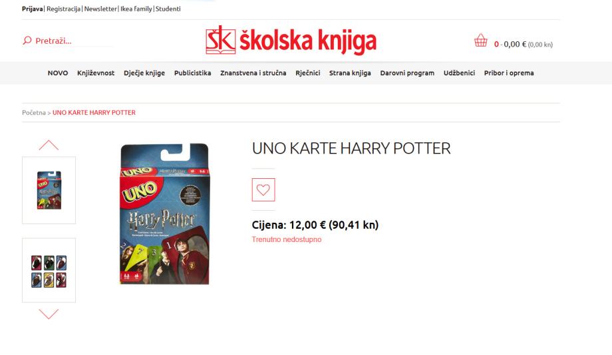Image resolution: width=612 pixels, height=355 pixels.
Task: Open the Prijava login link
Action: click(x=33, y=9)
